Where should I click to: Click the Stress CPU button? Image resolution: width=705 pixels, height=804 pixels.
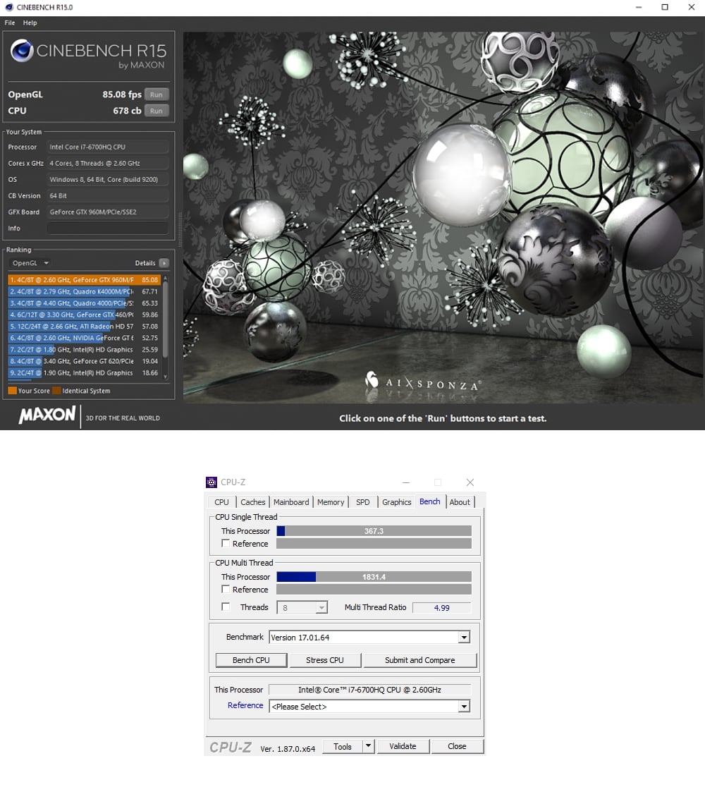[325, 660]
